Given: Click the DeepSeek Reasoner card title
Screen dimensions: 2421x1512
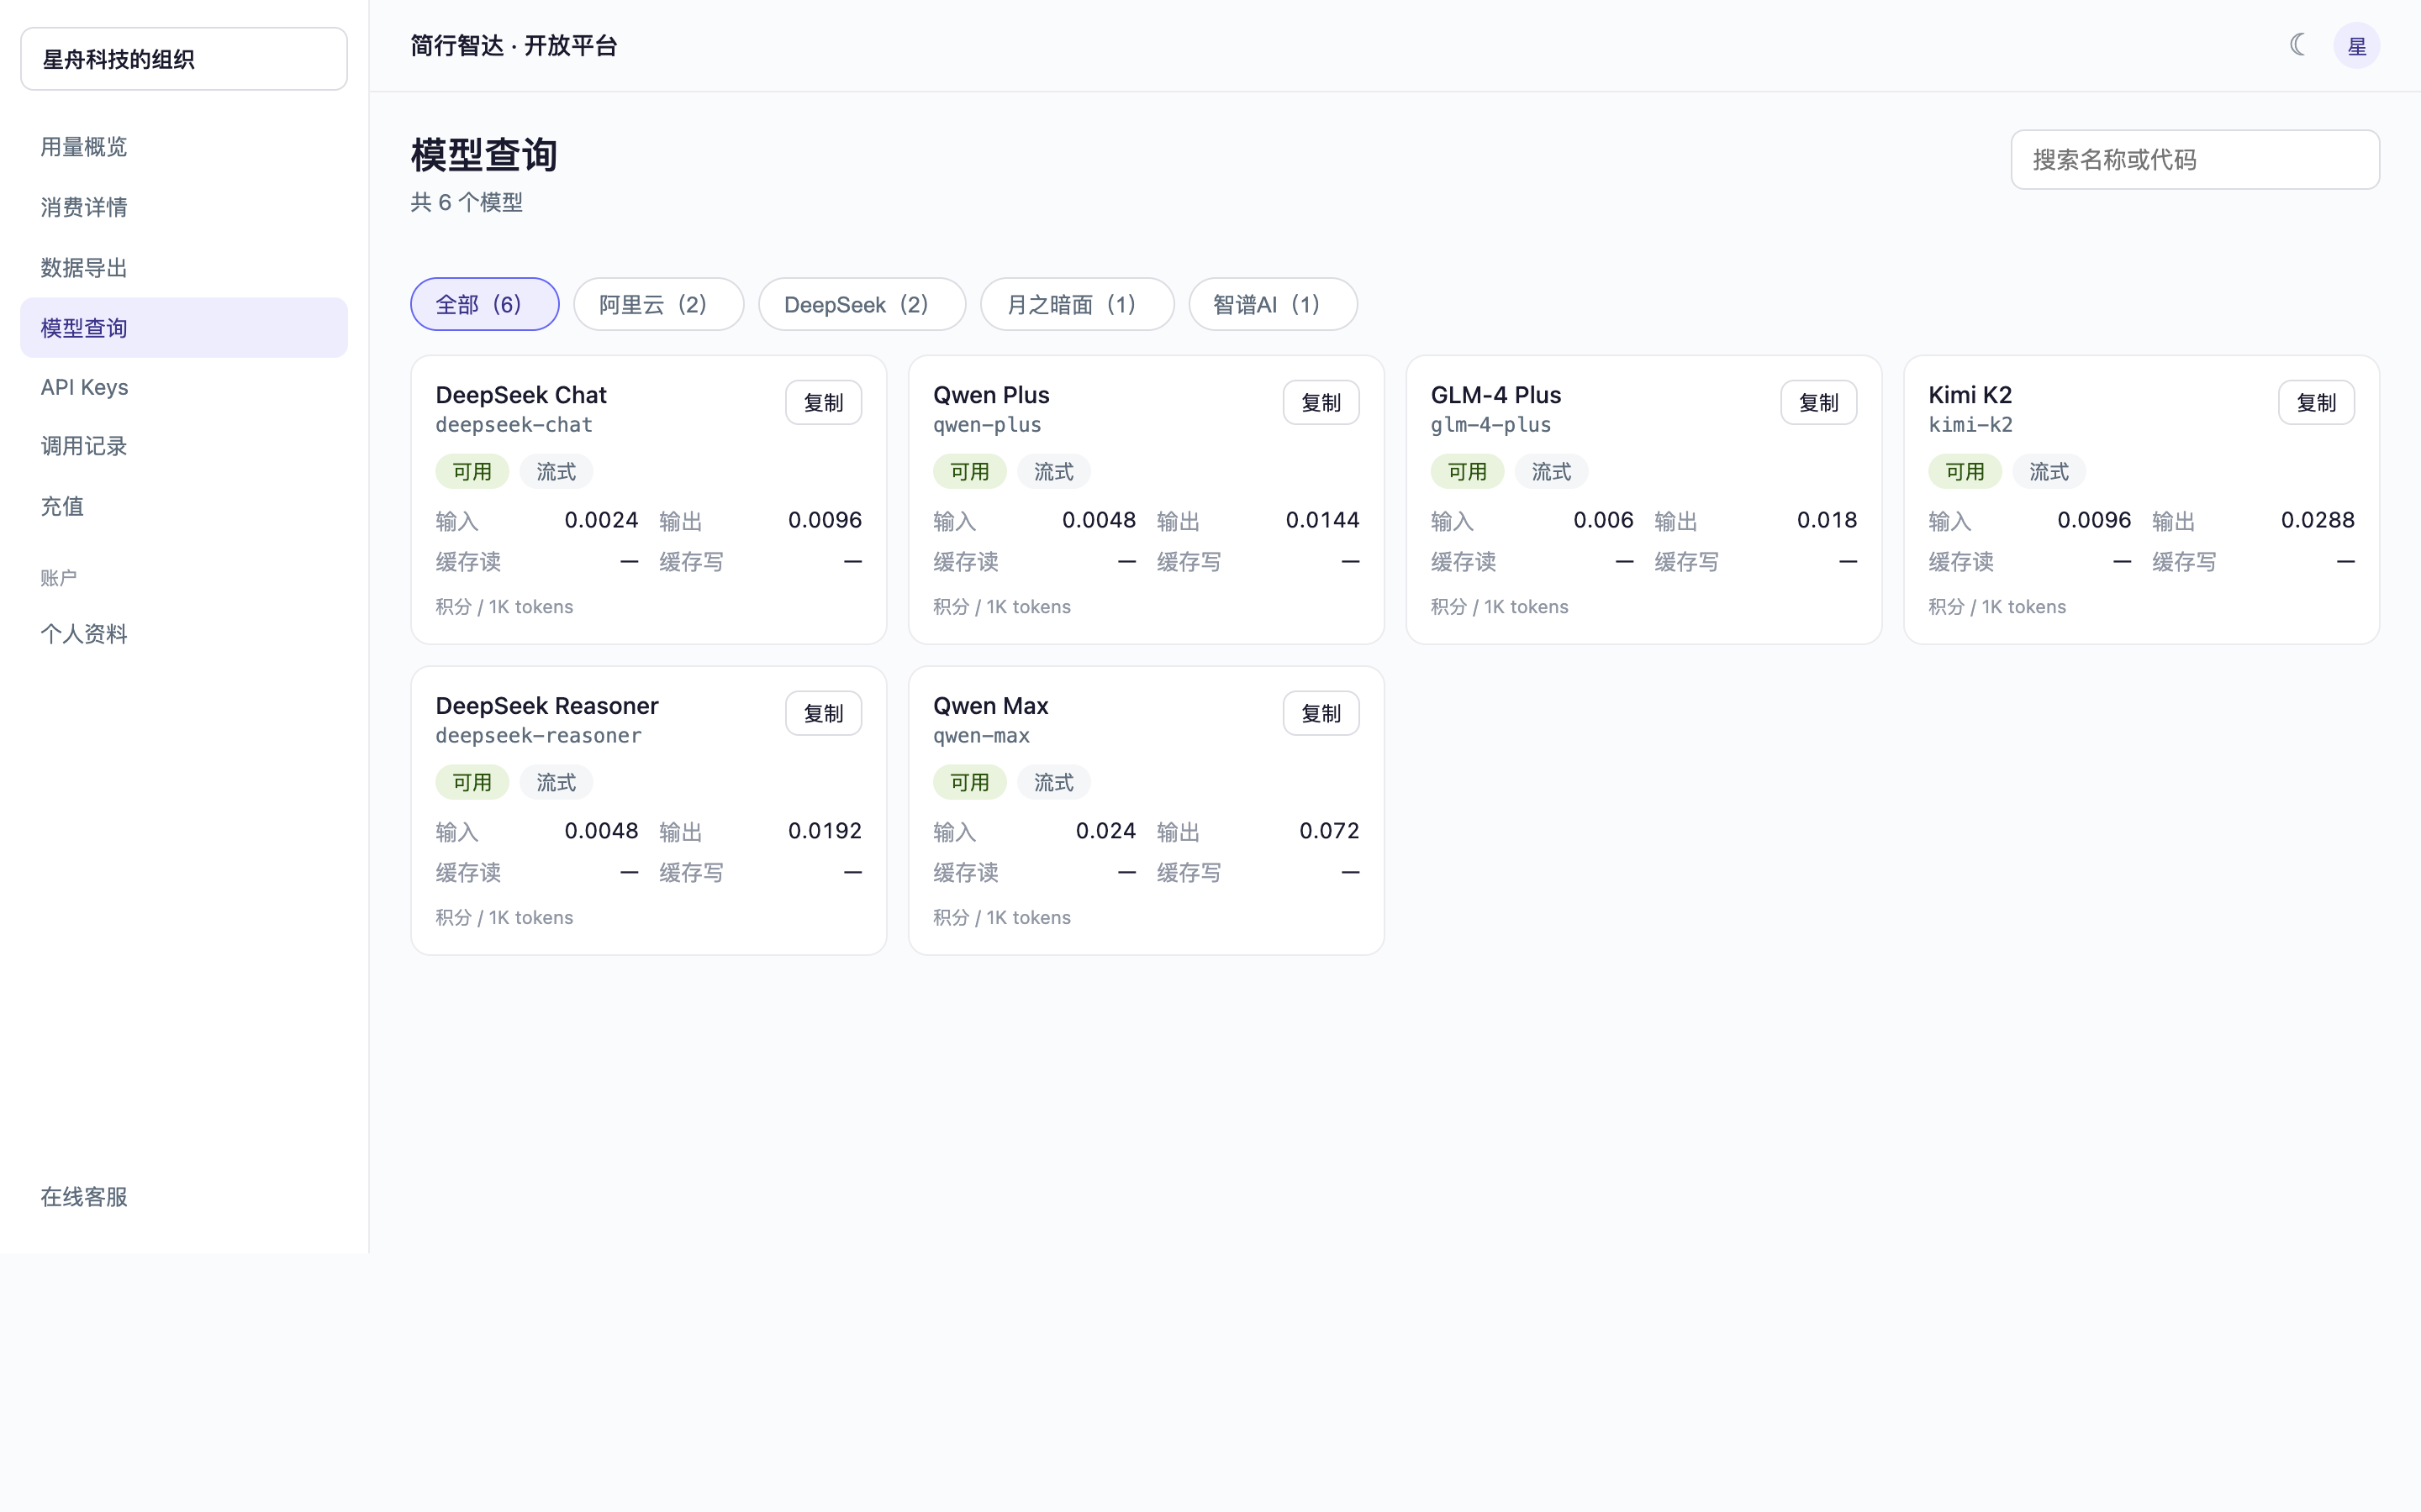Looking at the screenshot, I should click(547, 706).
